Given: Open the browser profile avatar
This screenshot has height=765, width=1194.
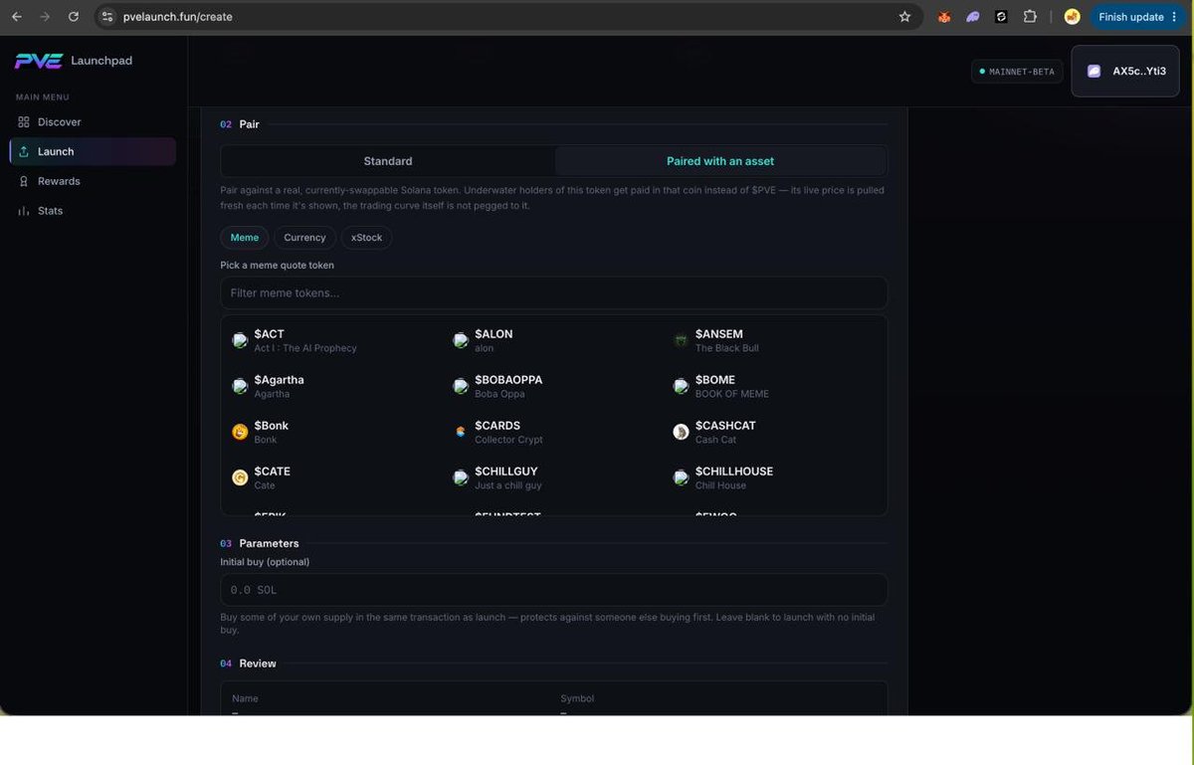Looking at the screenshot, I should [1072, 17].
